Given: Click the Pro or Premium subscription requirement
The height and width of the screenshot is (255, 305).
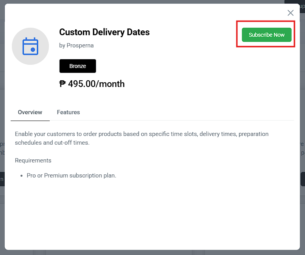Looking at the screenshot, I should click(x=71, y=175).
